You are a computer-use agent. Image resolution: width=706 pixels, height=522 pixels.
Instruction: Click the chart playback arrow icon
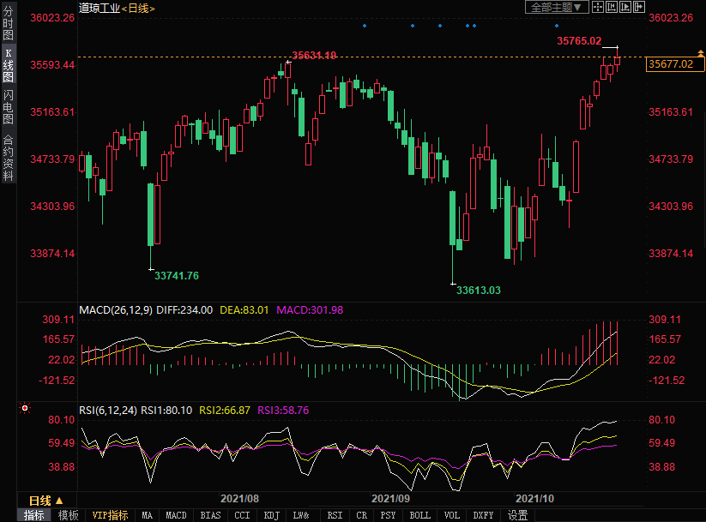625,8
